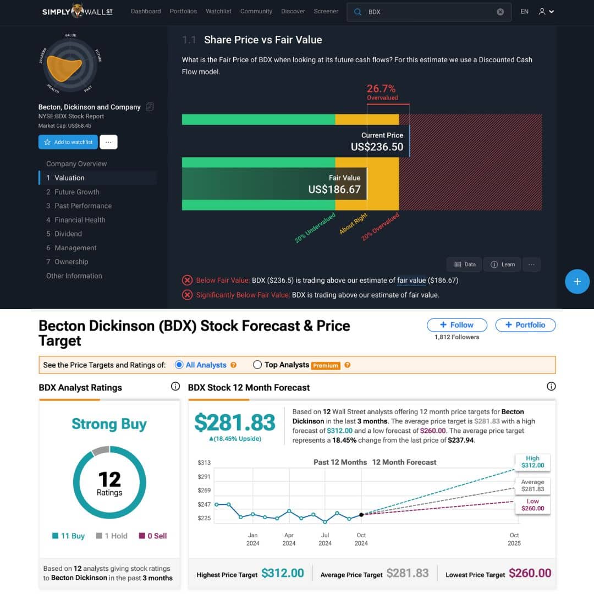Click the Below Fair Value fail icon
The image size is (594, 594).
187,280
